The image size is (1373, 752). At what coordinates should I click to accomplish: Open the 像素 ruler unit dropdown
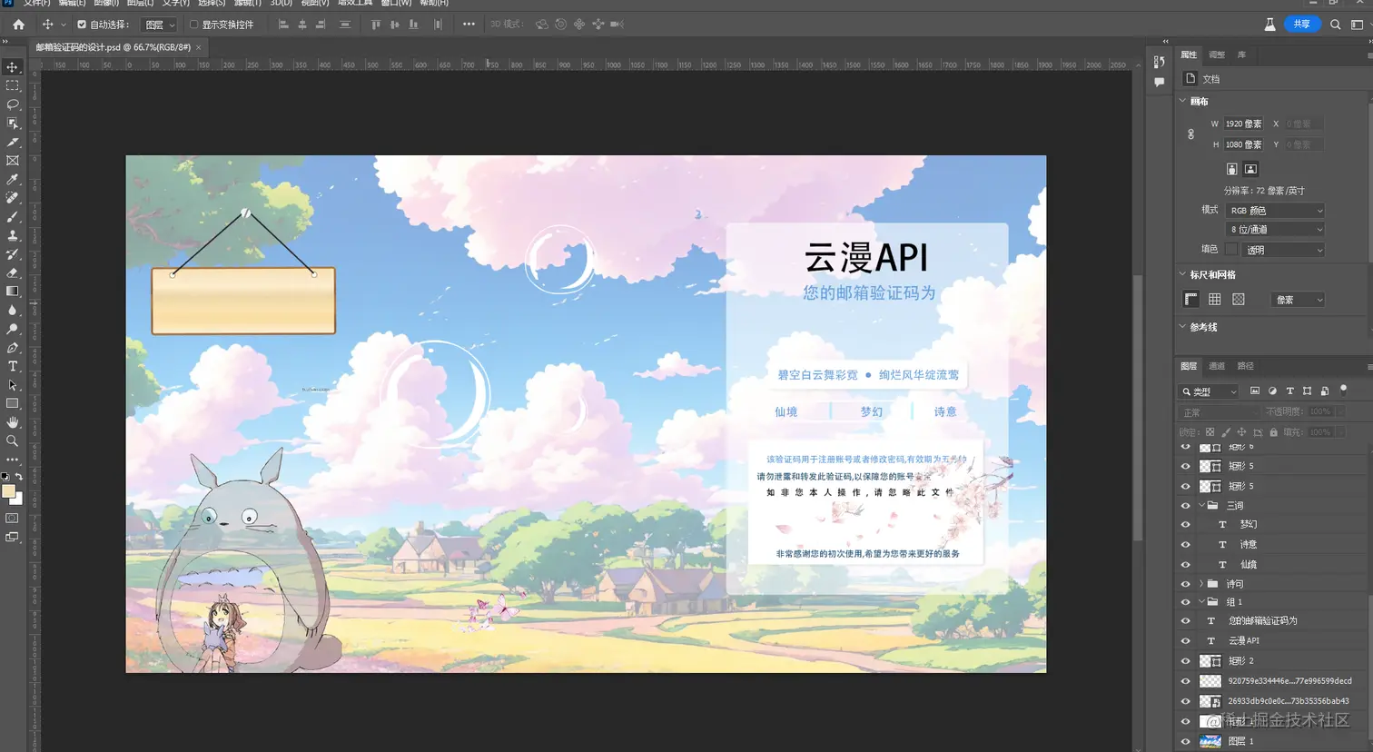1298,300
